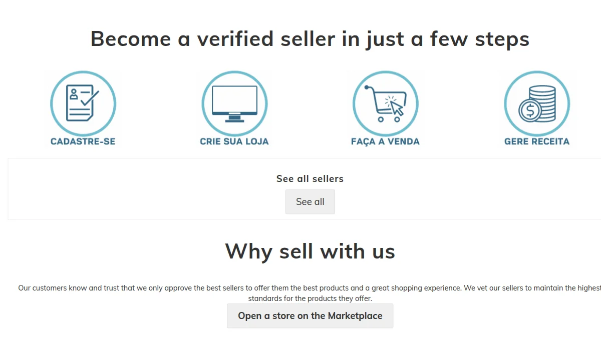This screenshot has width=601, height=345.
Task: Click the GERE RECEITA label
Action: (537, 141)
